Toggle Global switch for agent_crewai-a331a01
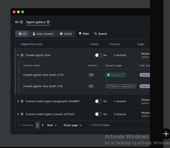This screenshot has width=170, height=148. pyautogui.click(x=99, y=114)
